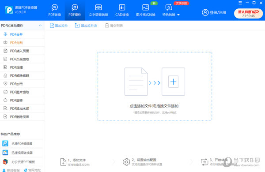265x172 pixels.
Task: Click the PDF页面提取 icon
Action: tap(5, 59)
